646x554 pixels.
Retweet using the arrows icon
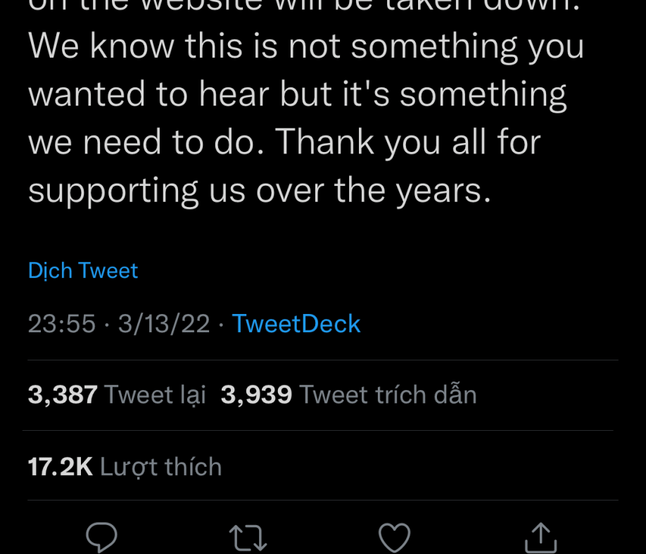pyautogui.click(x=248, y=539)
